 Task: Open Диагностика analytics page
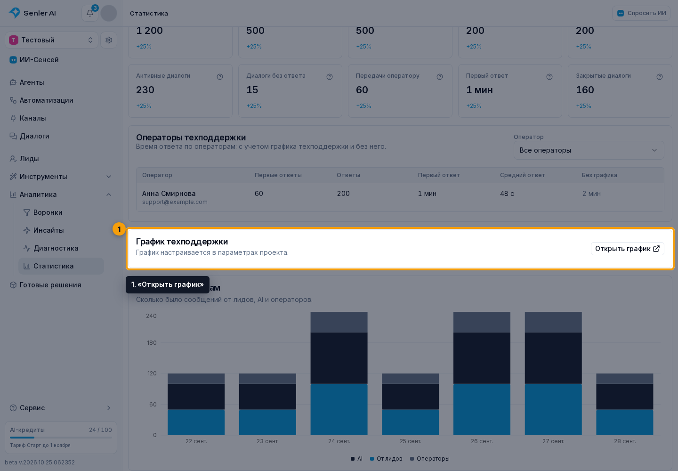click(x=61, y=248)
